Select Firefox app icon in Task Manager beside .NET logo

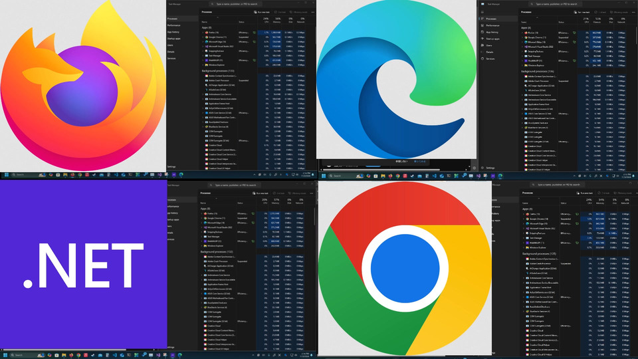click(205, 213)
